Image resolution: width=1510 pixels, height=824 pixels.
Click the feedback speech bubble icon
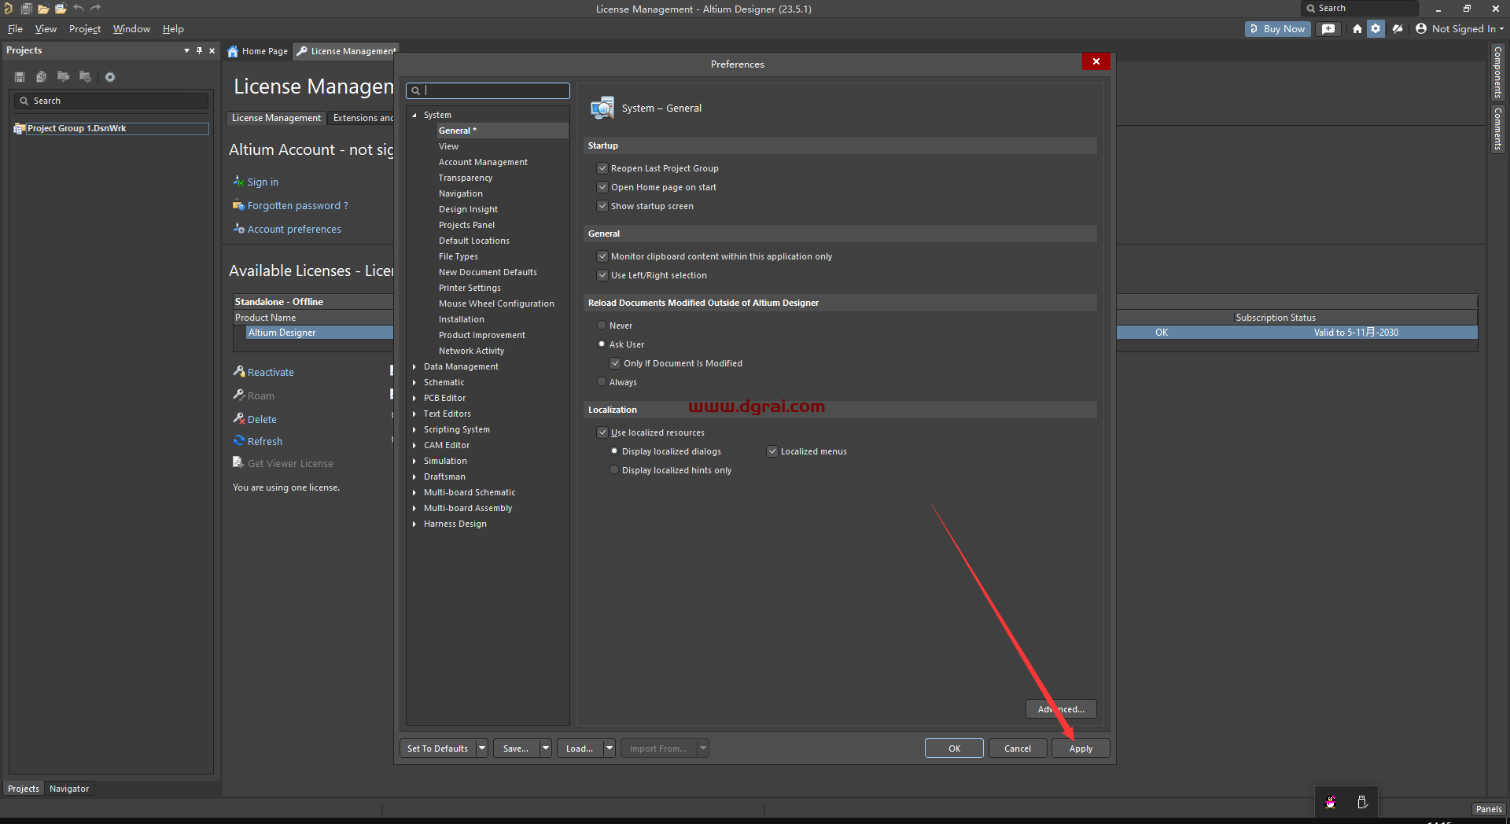pyautogui.click(x=1328, y=29)
